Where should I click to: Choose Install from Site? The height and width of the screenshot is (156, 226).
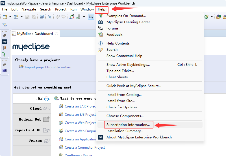150,101
